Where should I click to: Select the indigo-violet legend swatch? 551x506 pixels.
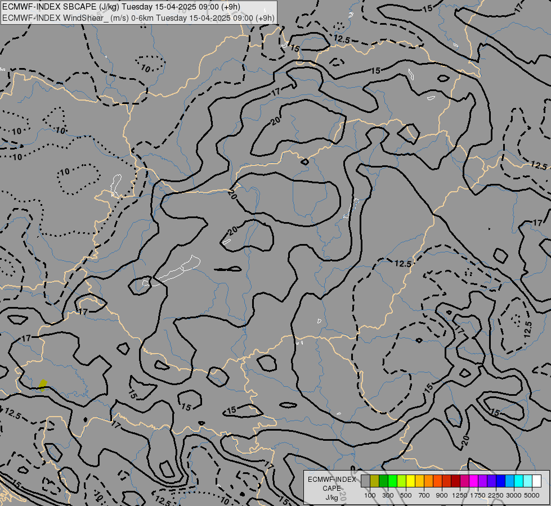[491, 481]
